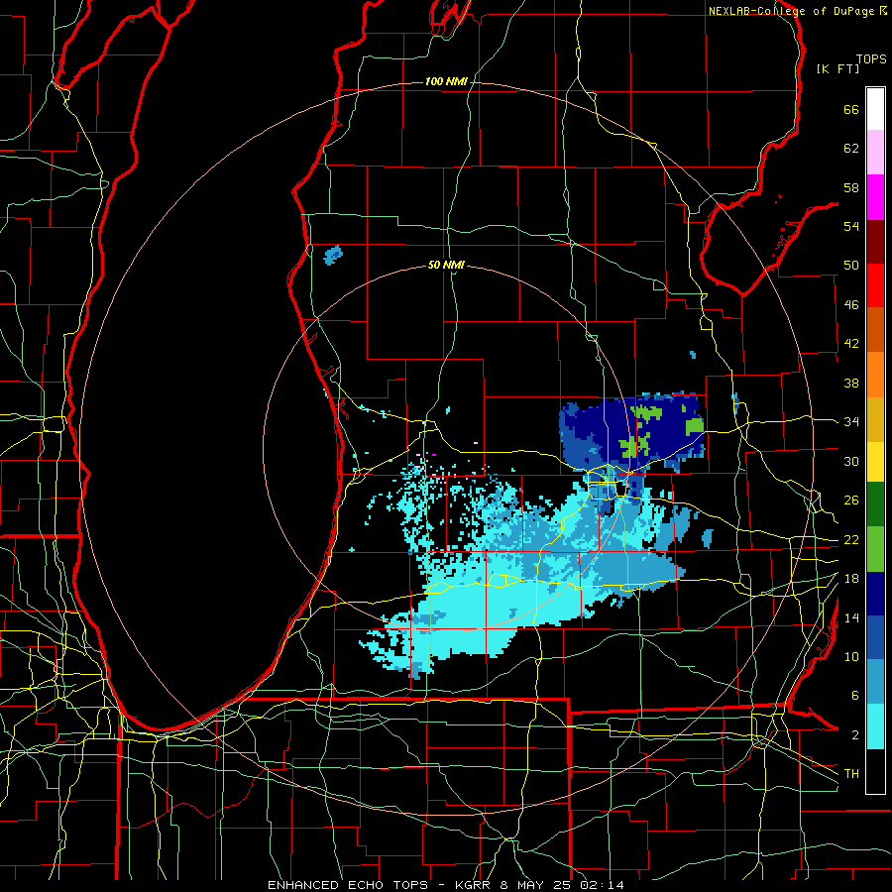Click the "66" legend value

tap(851, 109)
